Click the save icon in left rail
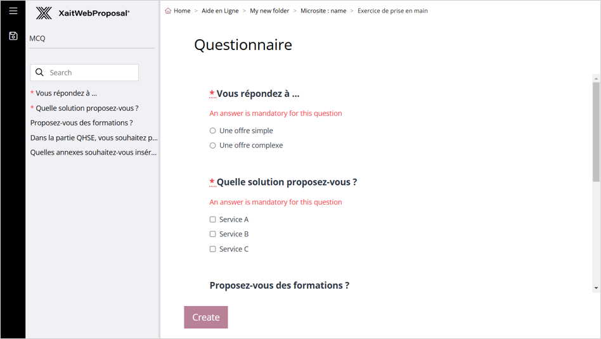Screen dimensions: 601x339 coord(13,36)
